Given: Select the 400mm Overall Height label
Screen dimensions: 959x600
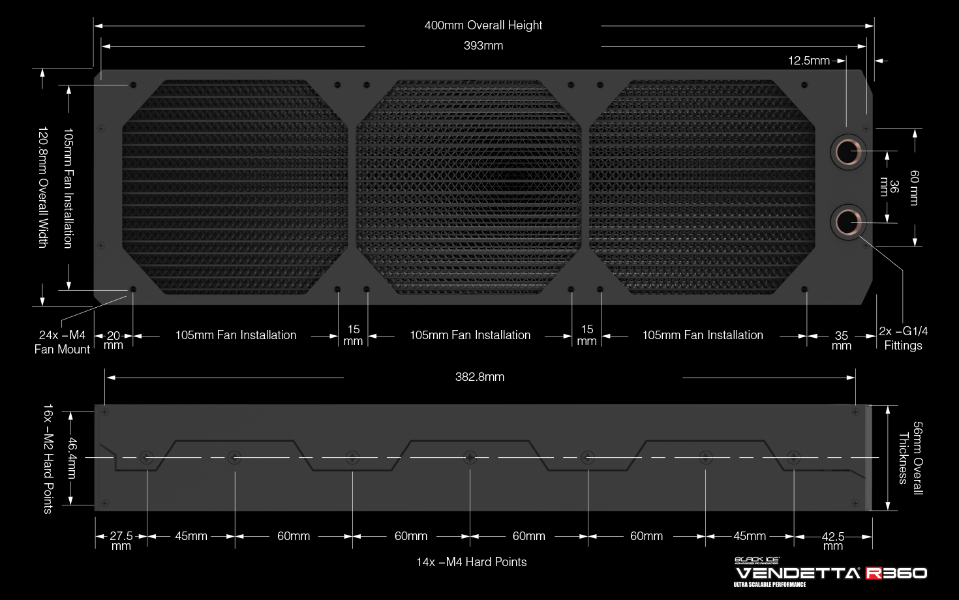Looking at the screenshot, I should click(x=483, y=25).
